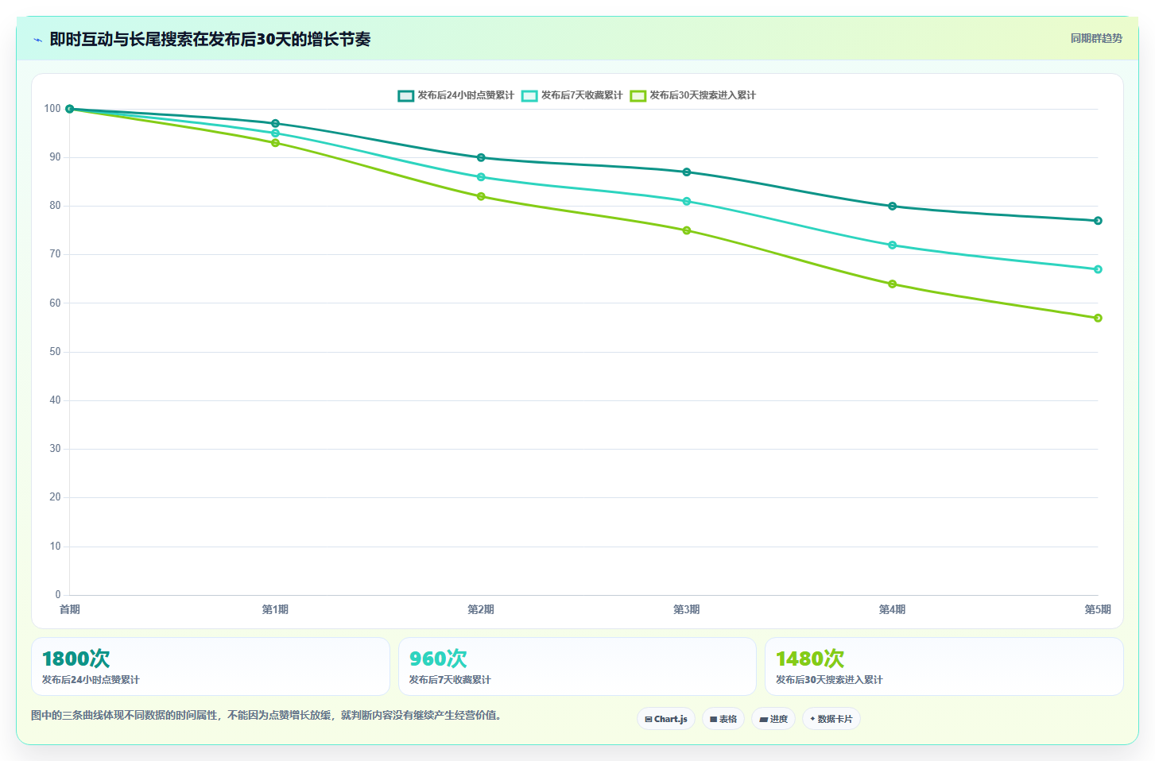Click the green 57 point at 第5期
1155x761 pixels.
point(1098,318)
